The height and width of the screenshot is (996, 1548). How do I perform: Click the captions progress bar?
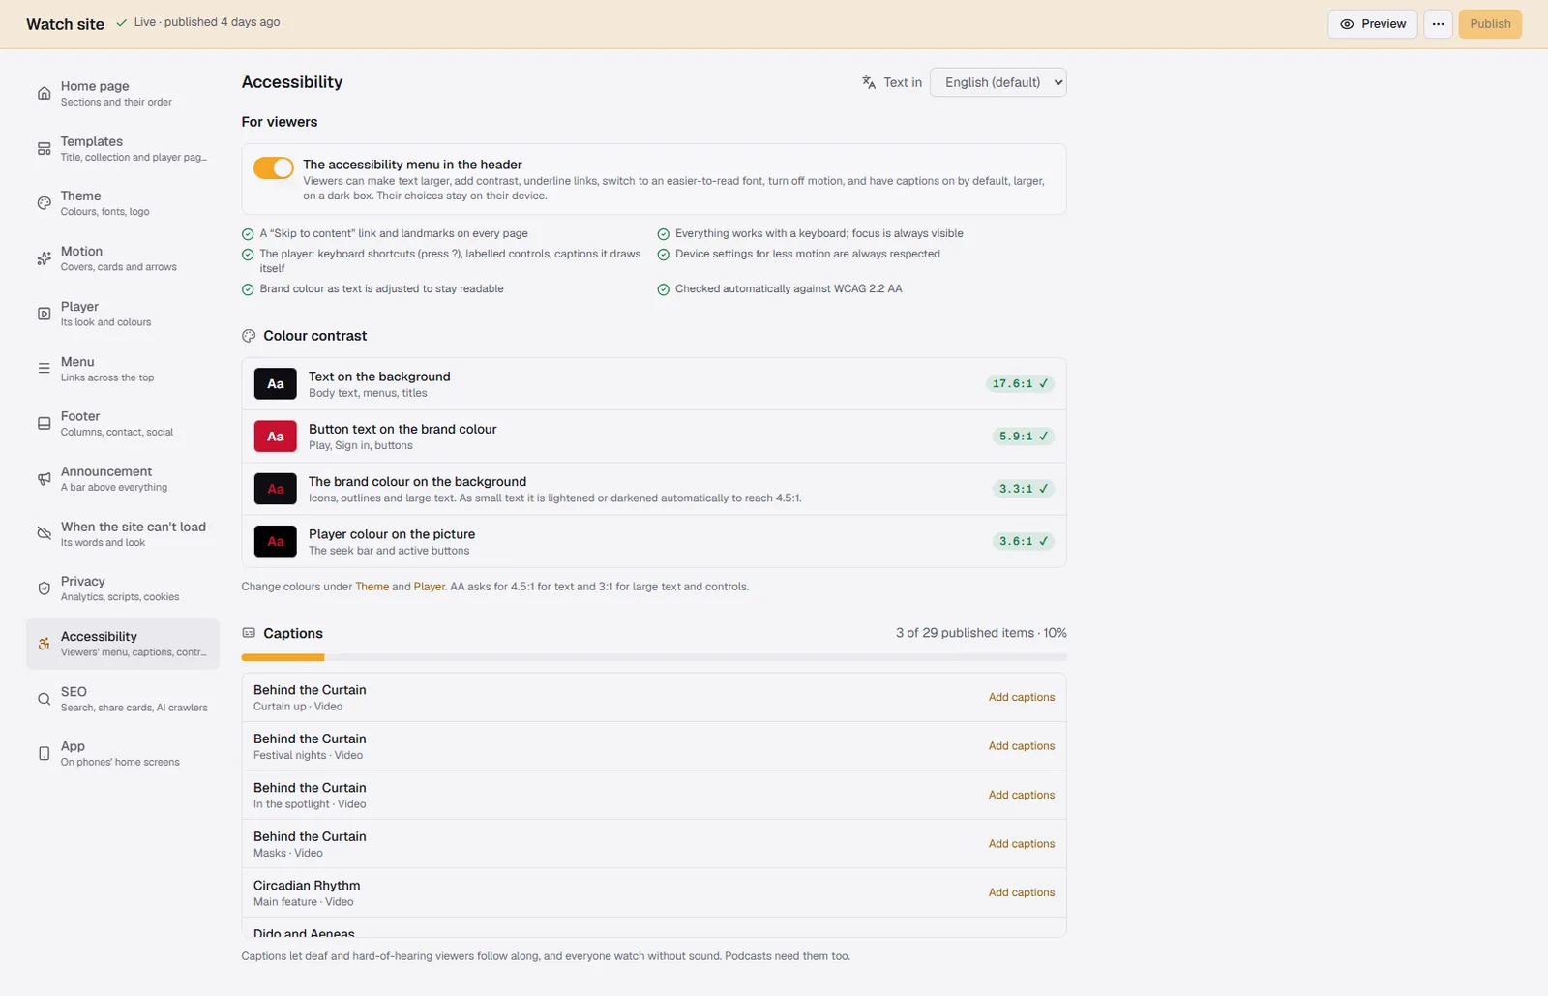[654, 657]
